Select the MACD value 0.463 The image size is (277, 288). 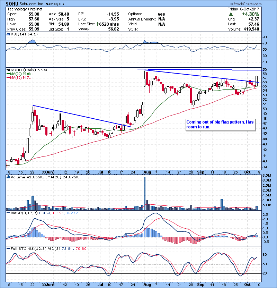coord(45,213)
